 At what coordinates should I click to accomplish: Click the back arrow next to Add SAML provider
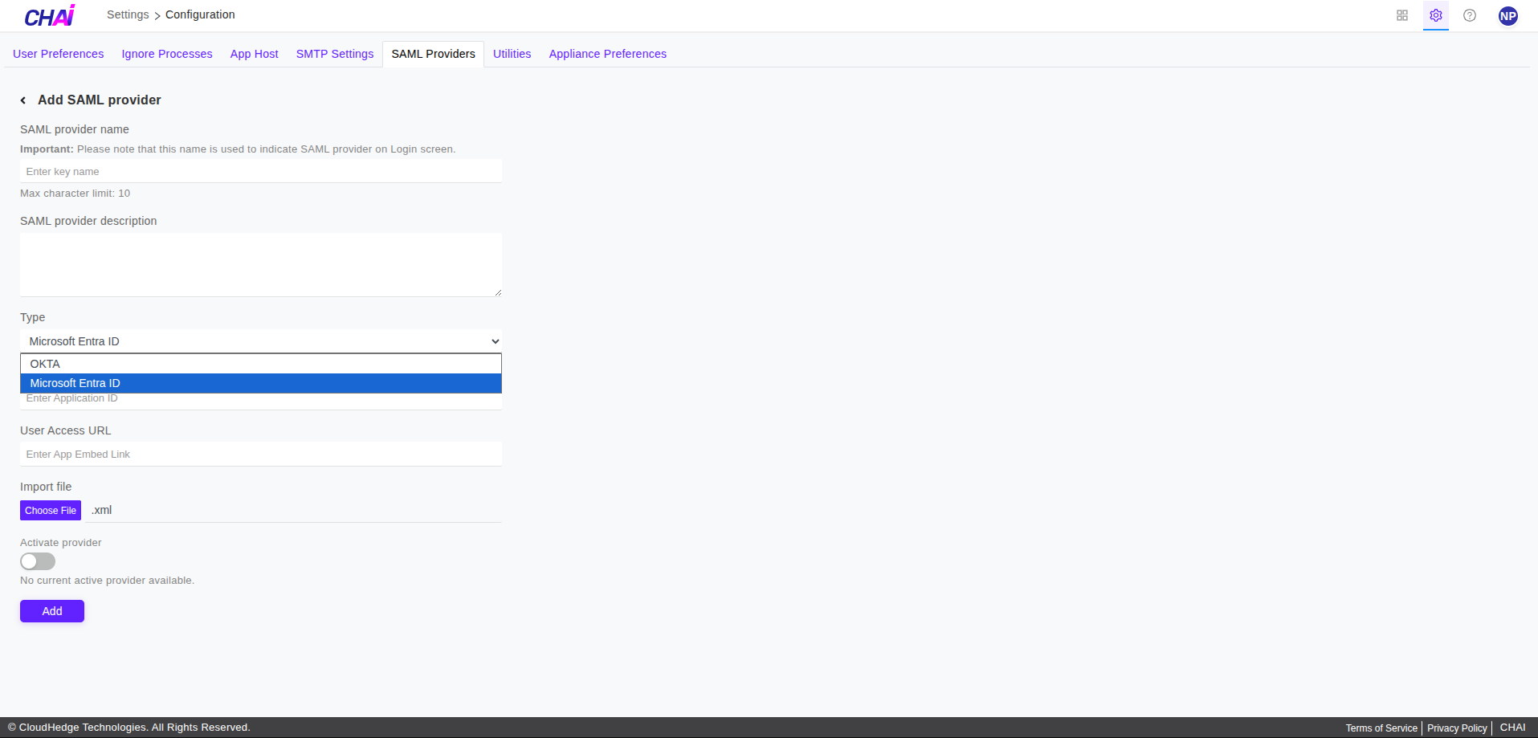tap(22, 100)
